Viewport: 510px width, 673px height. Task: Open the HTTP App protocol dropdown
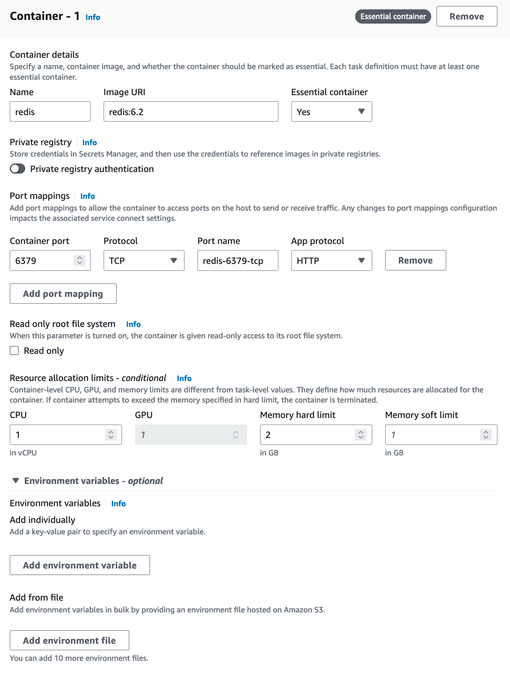click(x=331, y=260)
